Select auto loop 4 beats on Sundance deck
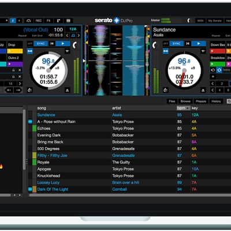 pyautogui.click(x=219, y=90)
